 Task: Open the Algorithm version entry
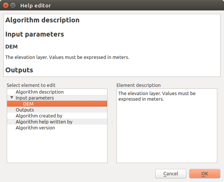[35, 128]
